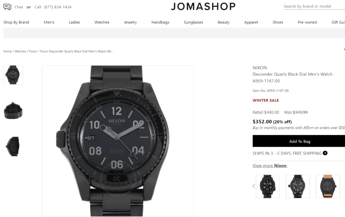Click the JOMASHOP logo

203,6
